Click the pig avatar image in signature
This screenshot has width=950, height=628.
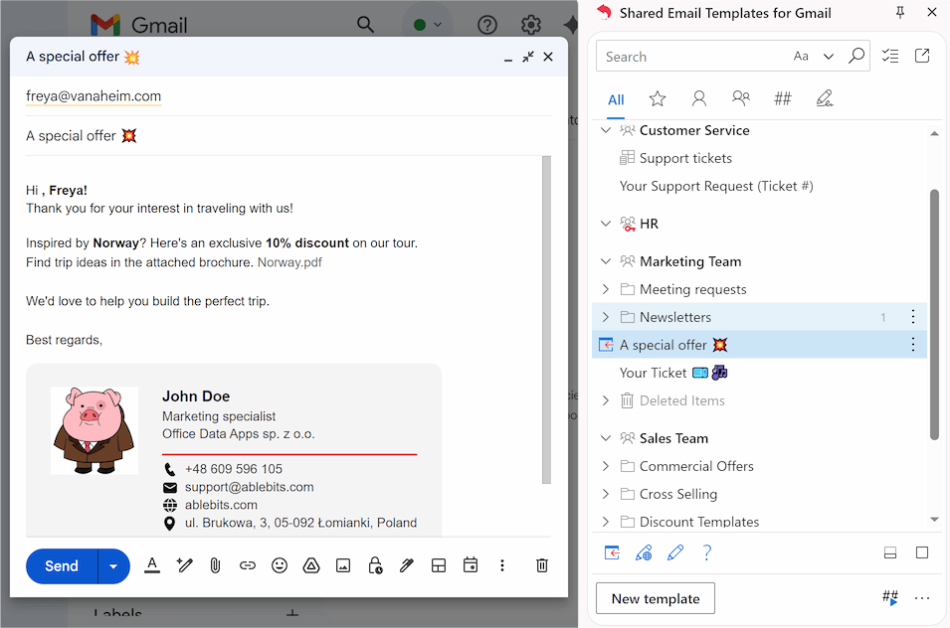94,431
